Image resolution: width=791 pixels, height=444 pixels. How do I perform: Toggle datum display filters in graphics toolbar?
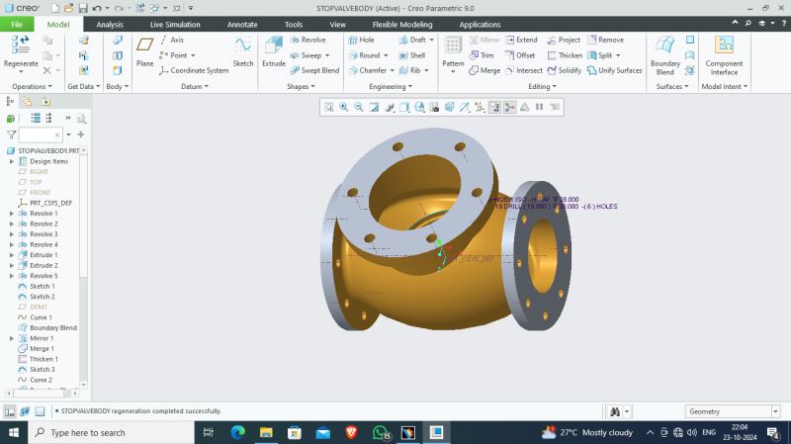tap(480, 107)
